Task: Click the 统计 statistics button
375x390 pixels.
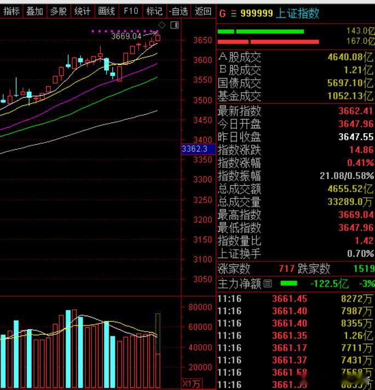Action: [x=83, y=11]
